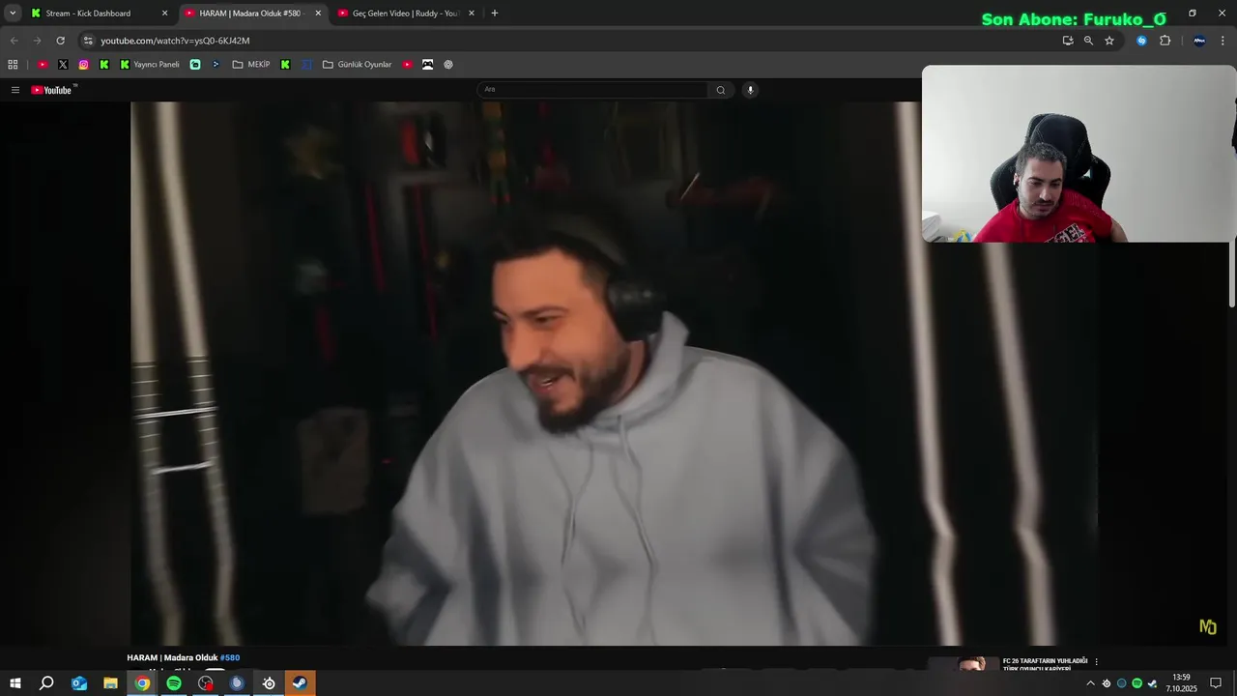Click the YouTube search field
The height and width of the screenshot is (696, 1237).
pyautogui.click(x=592, y=90)
